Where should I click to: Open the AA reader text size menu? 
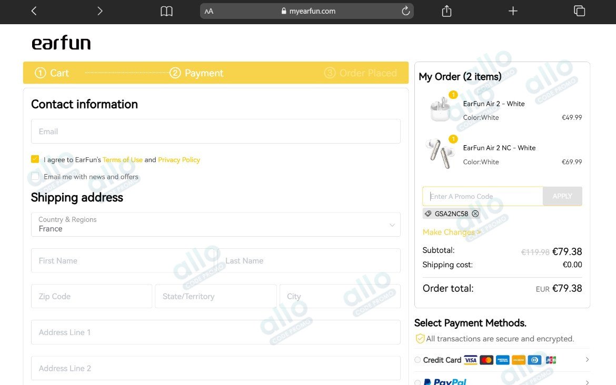[x=209, y=12]
